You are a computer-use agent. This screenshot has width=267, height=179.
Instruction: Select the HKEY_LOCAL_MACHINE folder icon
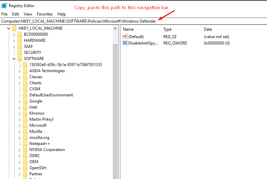tap(14, 28)
